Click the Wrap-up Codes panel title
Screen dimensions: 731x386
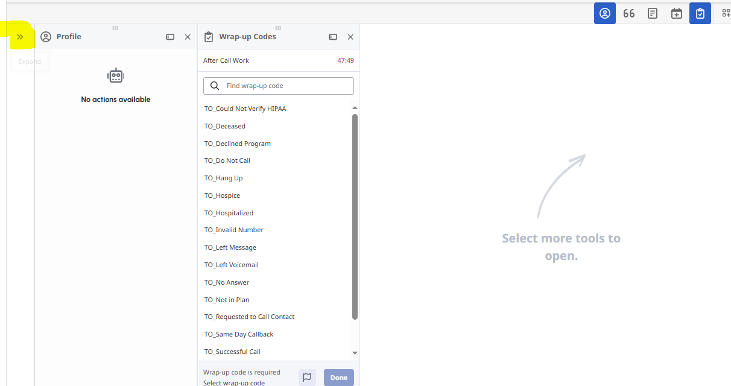(x=247, y=37)
